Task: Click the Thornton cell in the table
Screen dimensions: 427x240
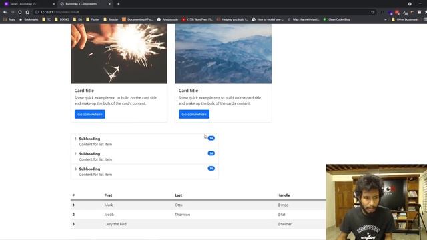Action: [183, 215]
